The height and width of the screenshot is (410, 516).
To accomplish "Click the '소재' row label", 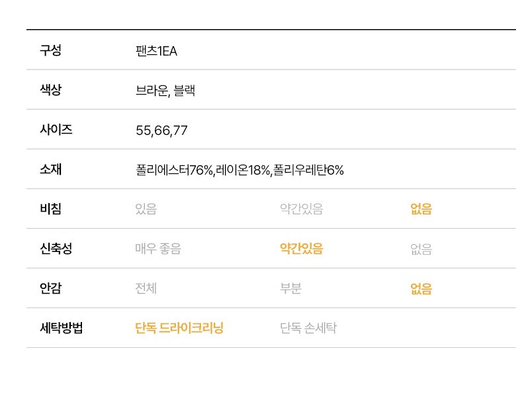I will pyautogui.click(x=50, y=169).
